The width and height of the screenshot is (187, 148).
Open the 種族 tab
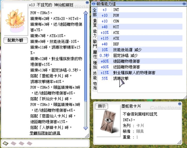tap(95, 65)
